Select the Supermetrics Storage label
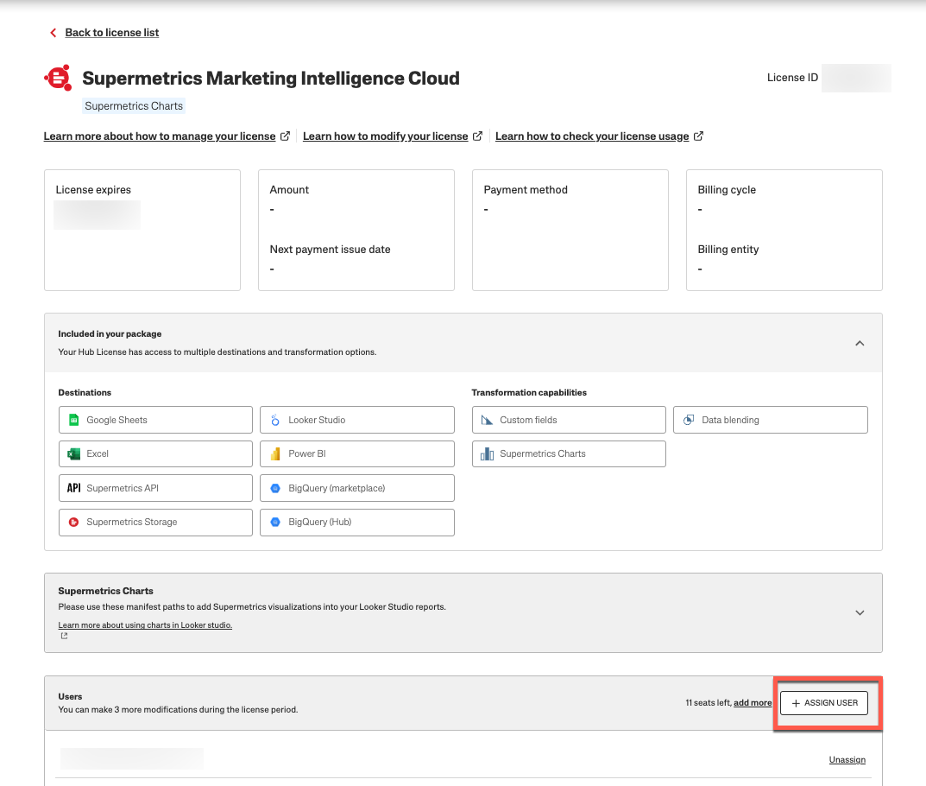 132,523
